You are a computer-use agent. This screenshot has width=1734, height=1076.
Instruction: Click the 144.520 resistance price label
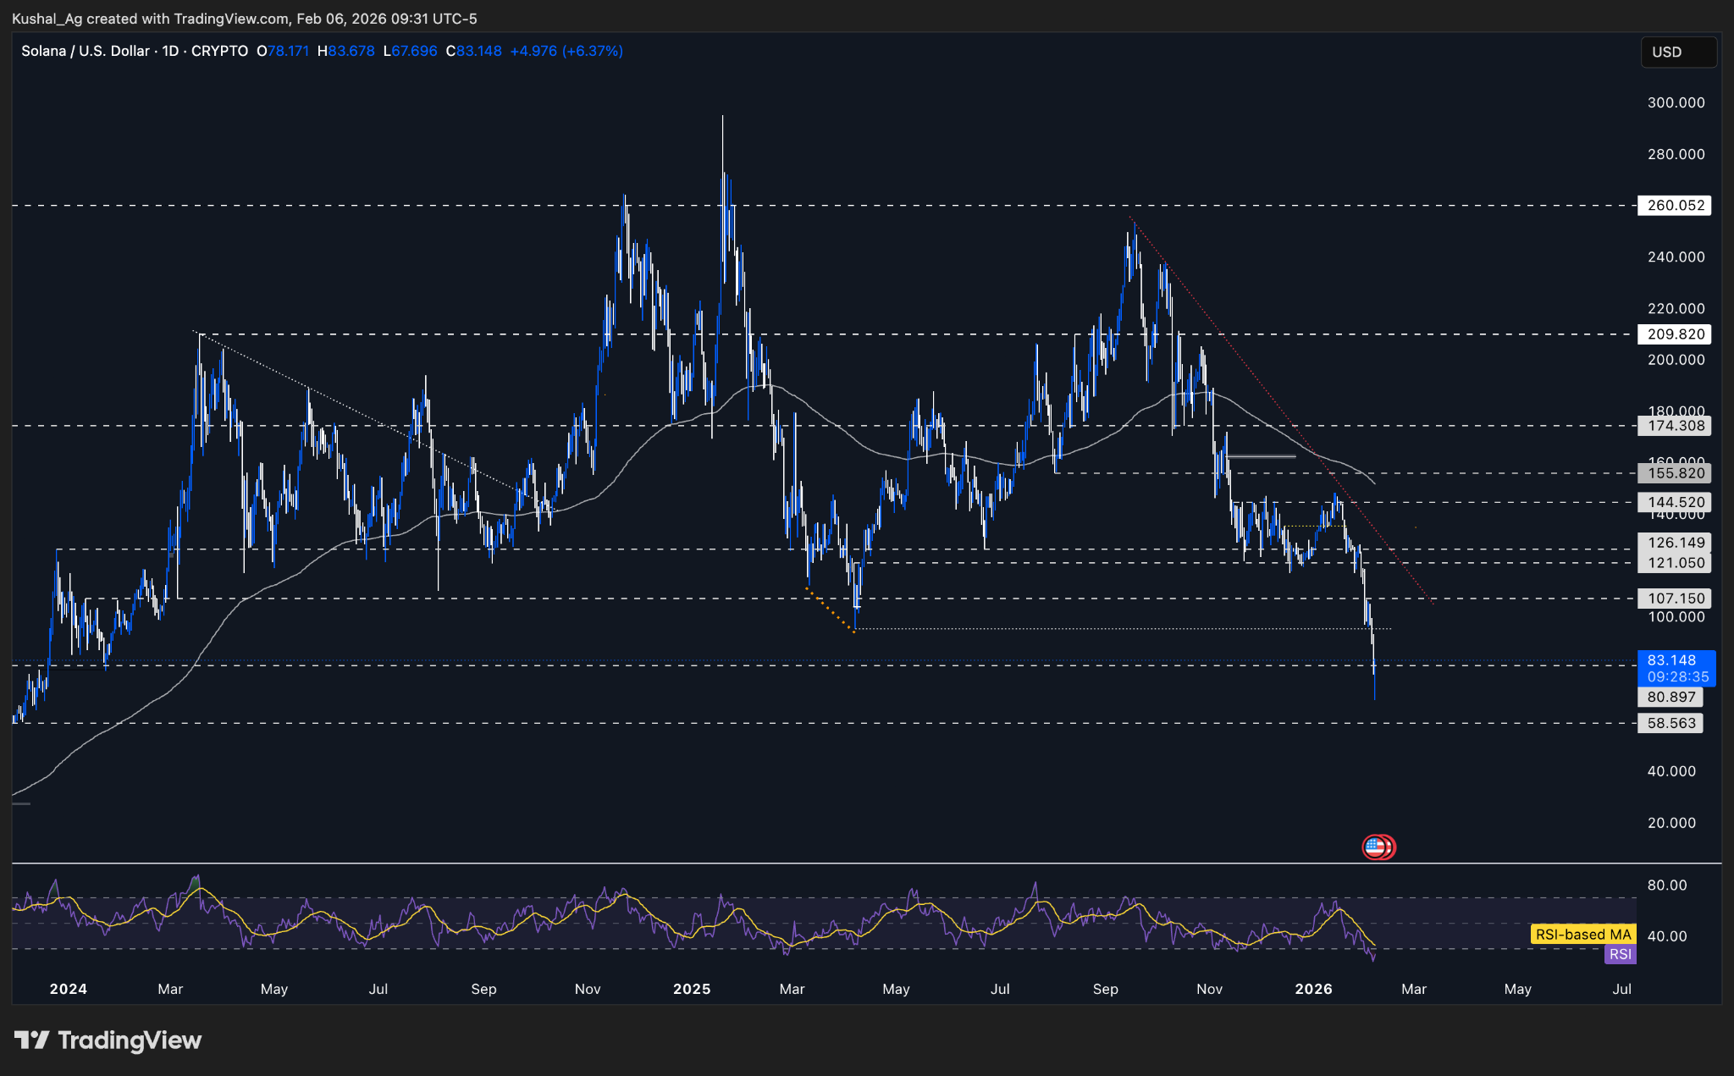(x=1674, y=502)
